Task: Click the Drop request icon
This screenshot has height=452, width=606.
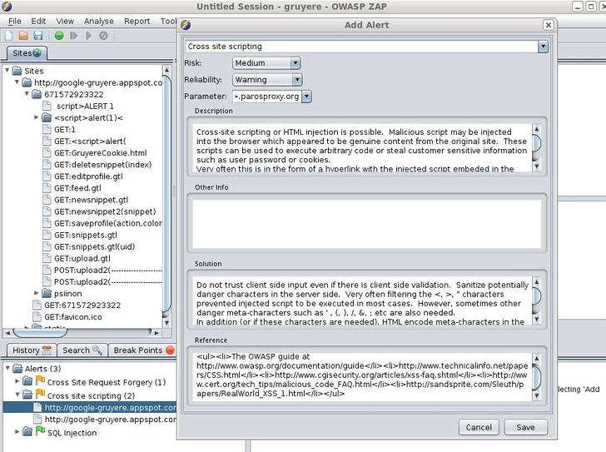Action: coord(103,36)
